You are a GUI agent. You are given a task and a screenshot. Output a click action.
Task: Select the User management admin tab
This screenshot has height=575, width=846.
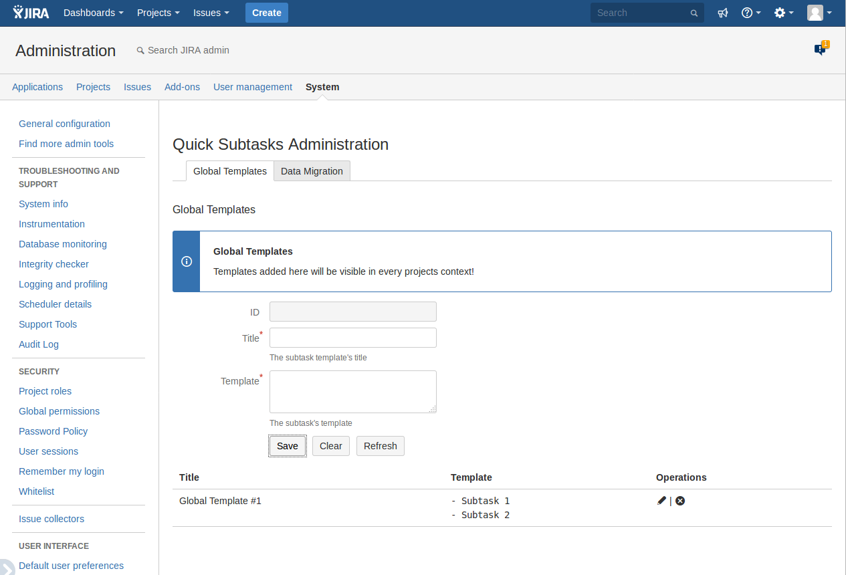click(x=253, y=87)
